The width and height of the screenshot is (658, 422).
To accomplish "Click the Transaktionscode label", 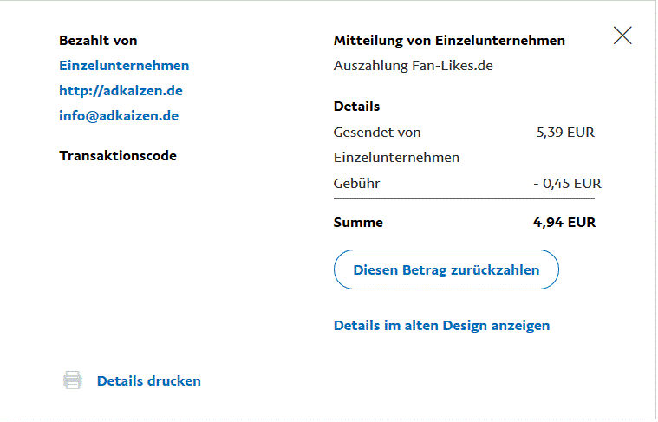I will tap(118, 156).
